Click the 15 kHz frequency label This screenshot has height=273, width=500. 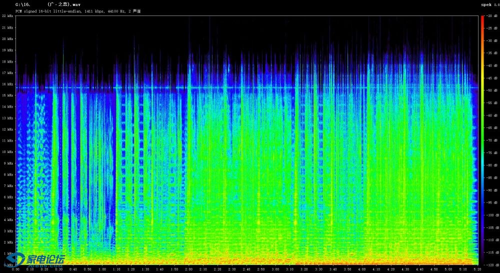7,95
